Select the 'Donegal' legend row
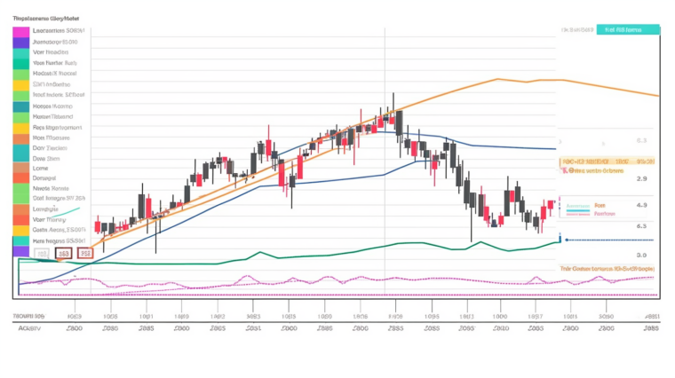Image resolution: width=675 pixels, height=378 pixels. point(44,178)
